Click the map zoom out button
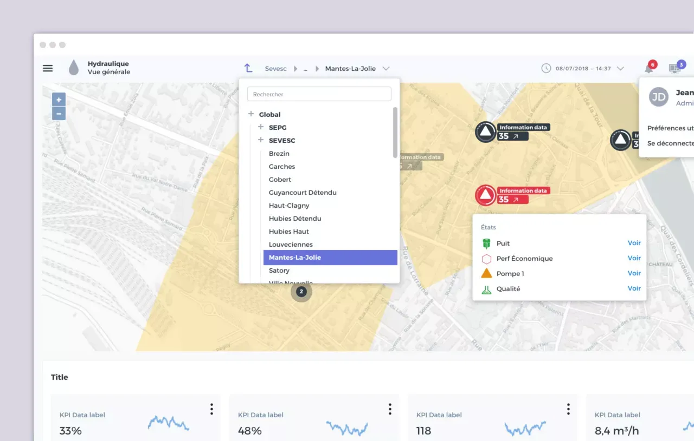 [59, 114]
